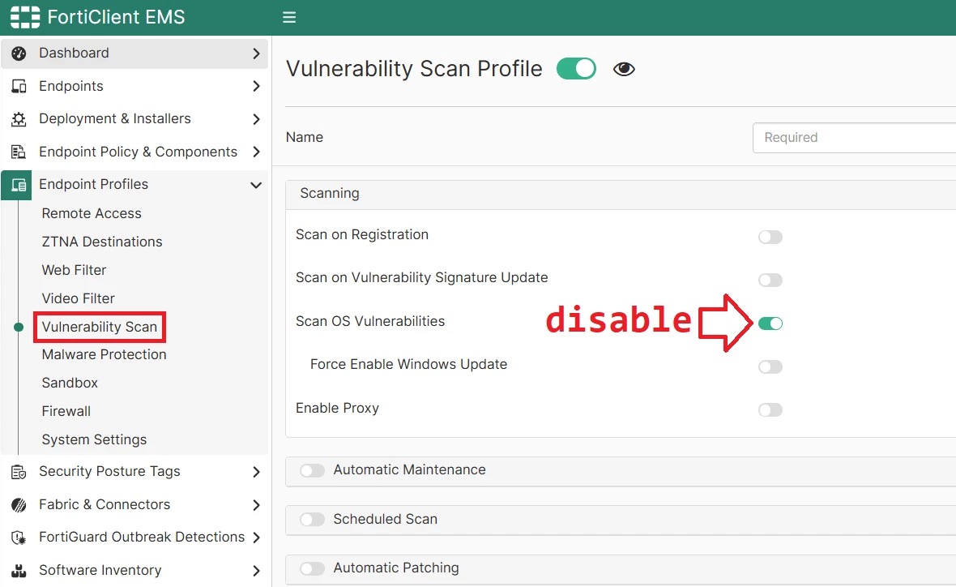Click the Software Inventory menu label
The width and height of the screenshot is (956, 587).
point(100,571)
